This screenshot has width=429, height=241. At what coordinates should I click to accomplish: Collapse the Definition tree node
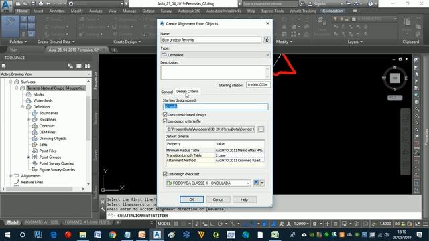pos(23,107)
